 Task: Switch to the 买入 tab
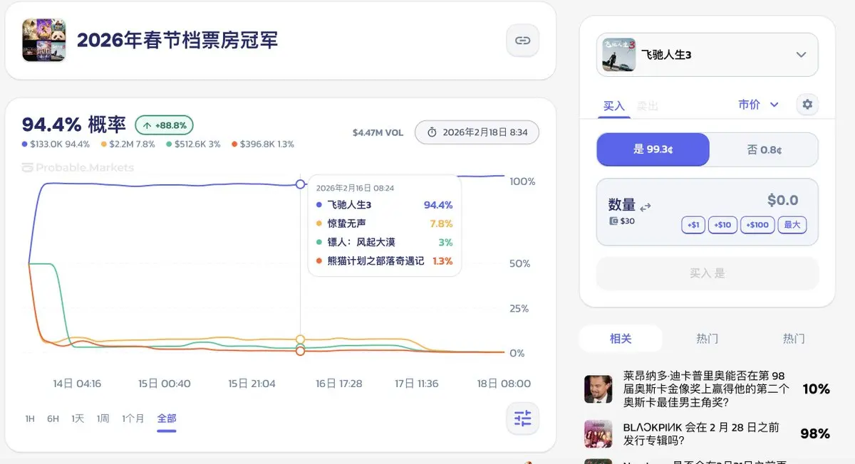coord(613,106)
